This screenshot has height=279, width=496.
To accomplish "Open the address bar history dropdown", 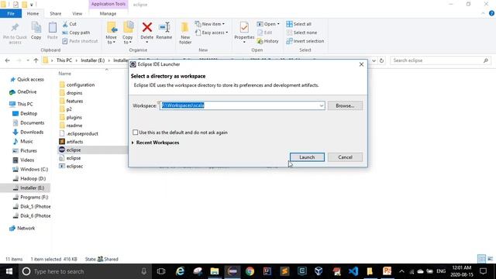I will click(374, 60).
